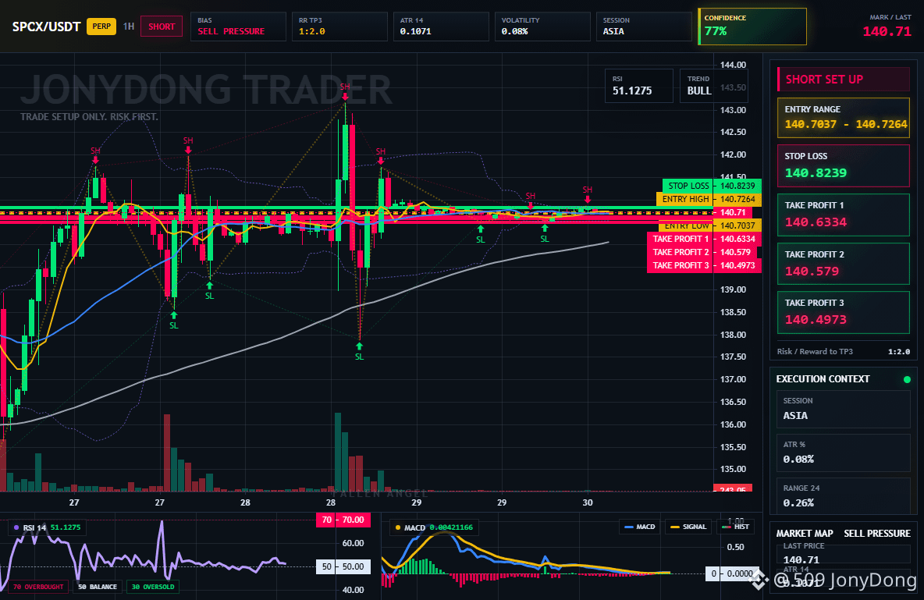Click the PERP badge
This screenshot has height=600, width=924.
pos(101,27)
